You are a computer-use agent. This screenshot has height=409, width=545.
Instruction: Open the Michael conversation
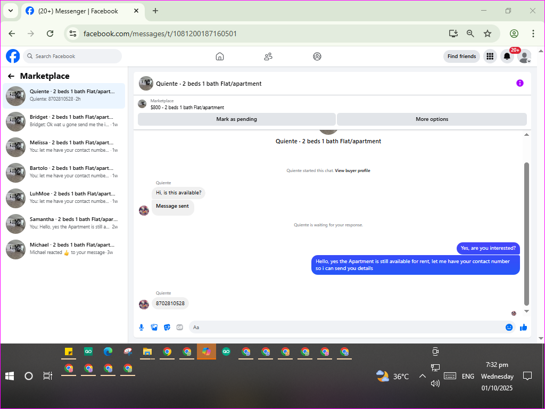pos(64,249)
